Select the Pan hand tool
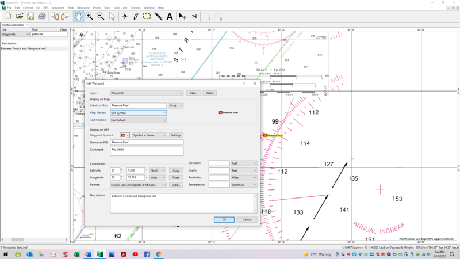Image resolution: width=460 pixels, height=259 pixels. pyautogui.click(x=78, y=17)
